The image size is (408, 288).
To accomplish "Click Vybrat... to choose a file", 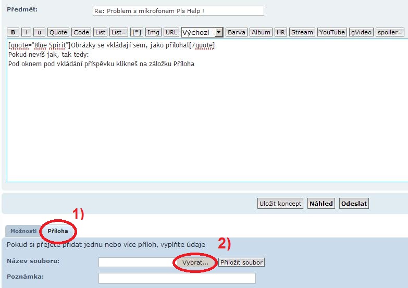I will 195,262.
